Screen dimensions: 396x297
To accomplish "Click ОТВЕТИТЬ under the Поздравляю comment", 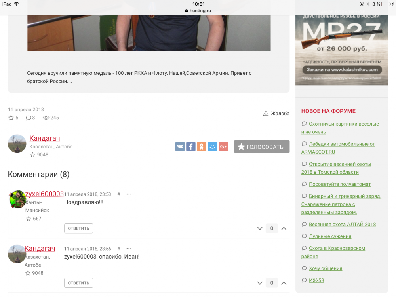I will (78, 228).
